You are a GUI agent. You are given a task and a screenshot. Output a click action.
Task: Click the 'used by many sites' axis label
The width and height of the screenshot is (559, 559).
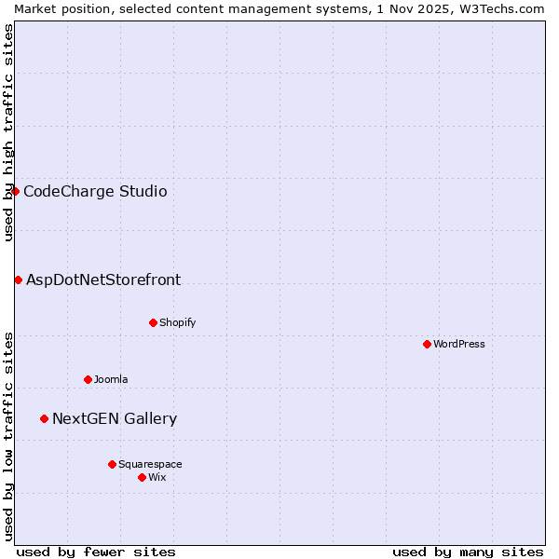click(x=468, y=552)
